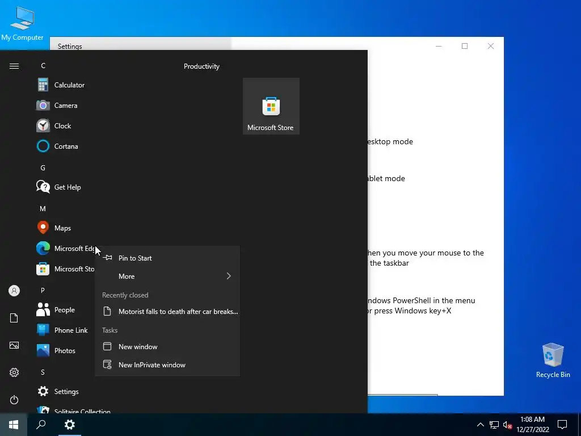581x436 pixels.
Task: Click the Power button in Start sidebar
Action: [14, 400]
